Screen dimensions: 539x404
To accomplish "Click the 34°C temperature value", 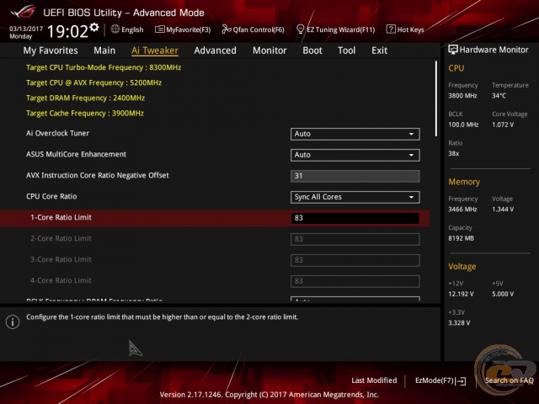I will (499, 96).
